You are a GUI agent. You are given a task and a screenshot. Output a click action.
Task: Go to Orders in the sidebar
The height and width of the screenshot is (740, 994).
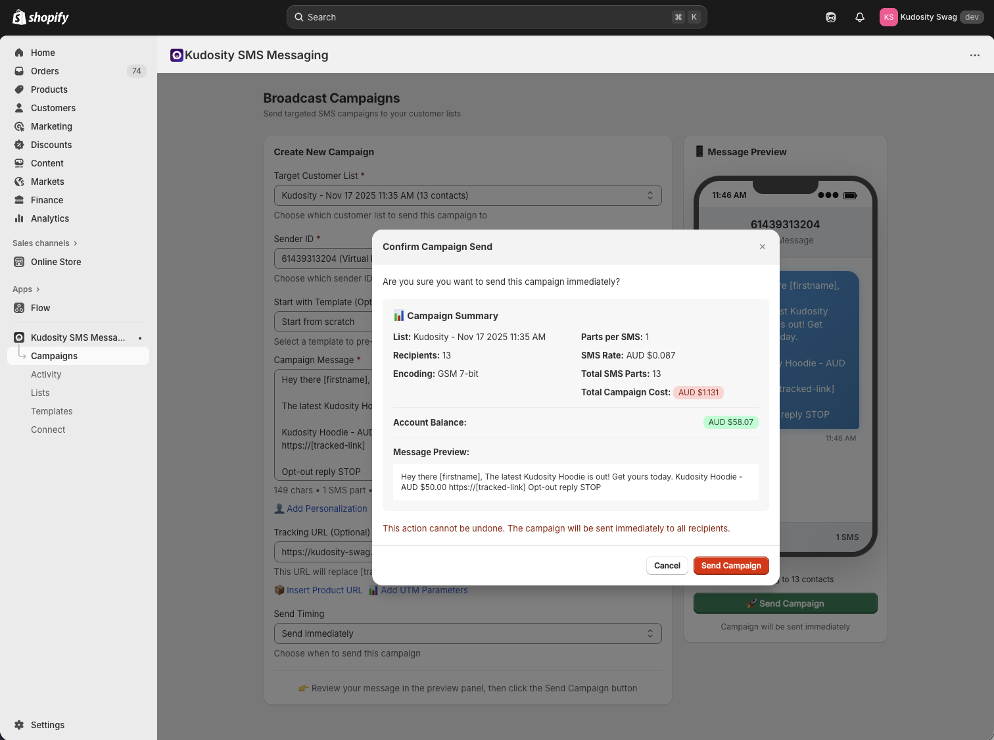coord(45,71)
